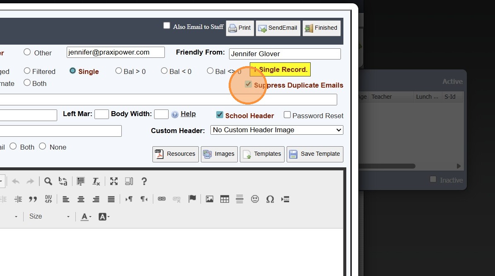Screen dimensions: 495x276
Task: Open the Templates button
Action: tap(262, 154)
